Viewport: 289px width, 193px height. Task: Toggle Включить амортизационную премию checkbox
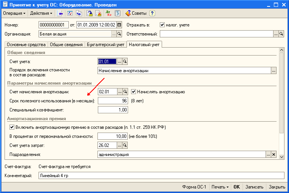(x=12, y=127)
